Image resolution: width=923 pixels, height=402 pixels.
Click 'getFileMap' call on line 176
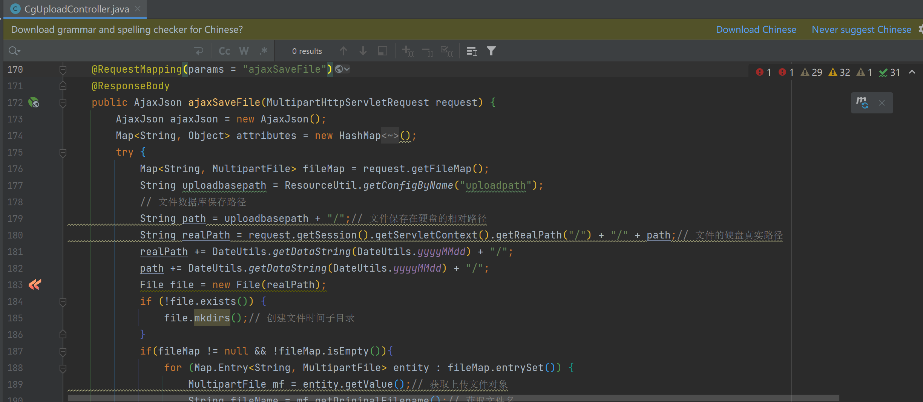441,169
